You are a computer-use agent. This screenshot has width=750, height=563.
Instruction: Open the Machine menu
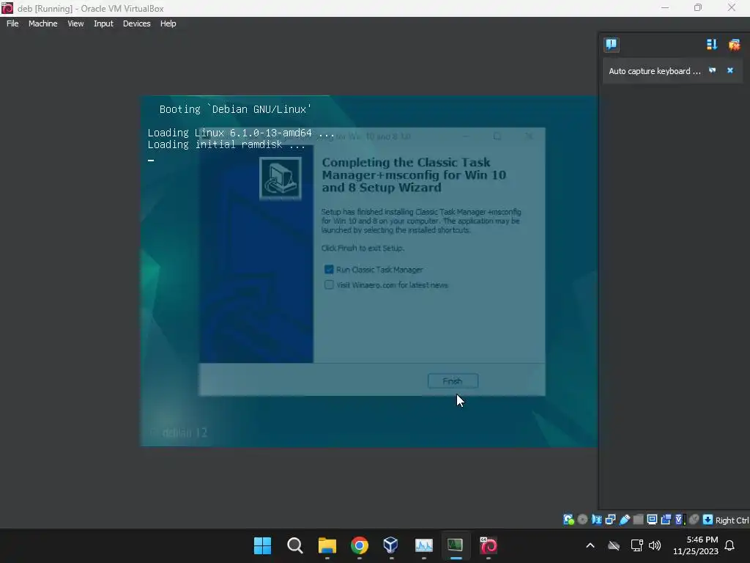(42, 23)
